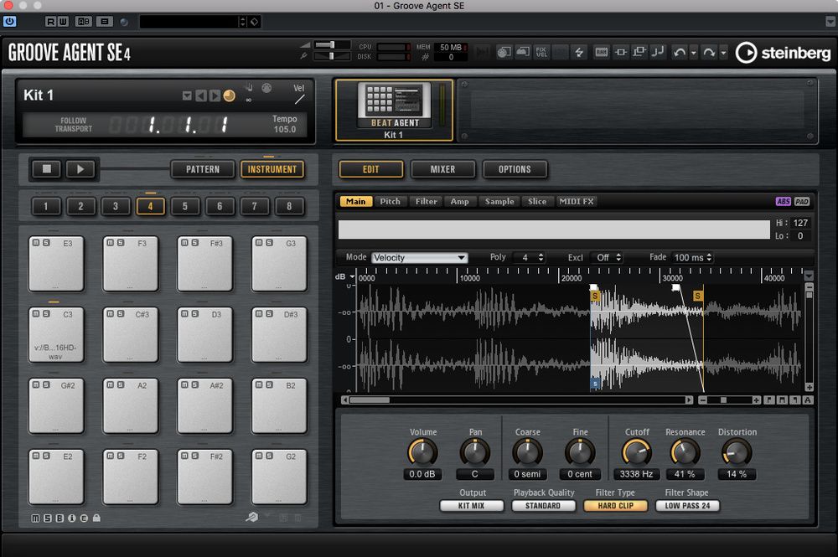
Task: Switch to the Filter tab
Action: pyautogui.click(x=426, y=201)
